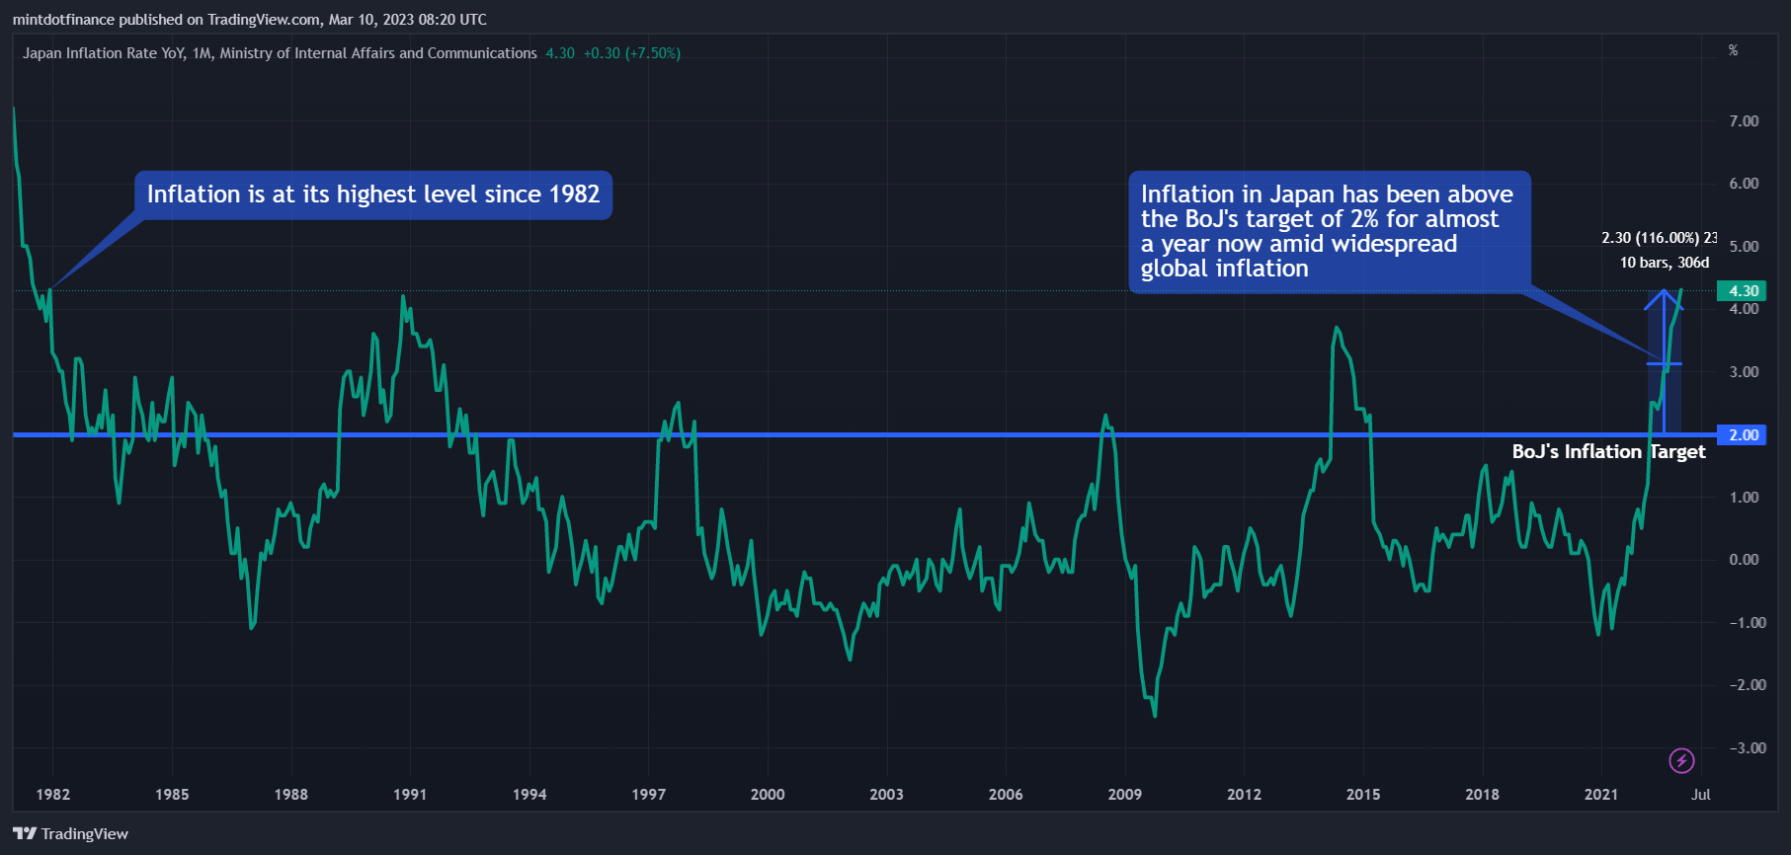Click the 2009 label on the time axis
1791x855 pixels.
pyautogui.click(x=1125, y=795)
